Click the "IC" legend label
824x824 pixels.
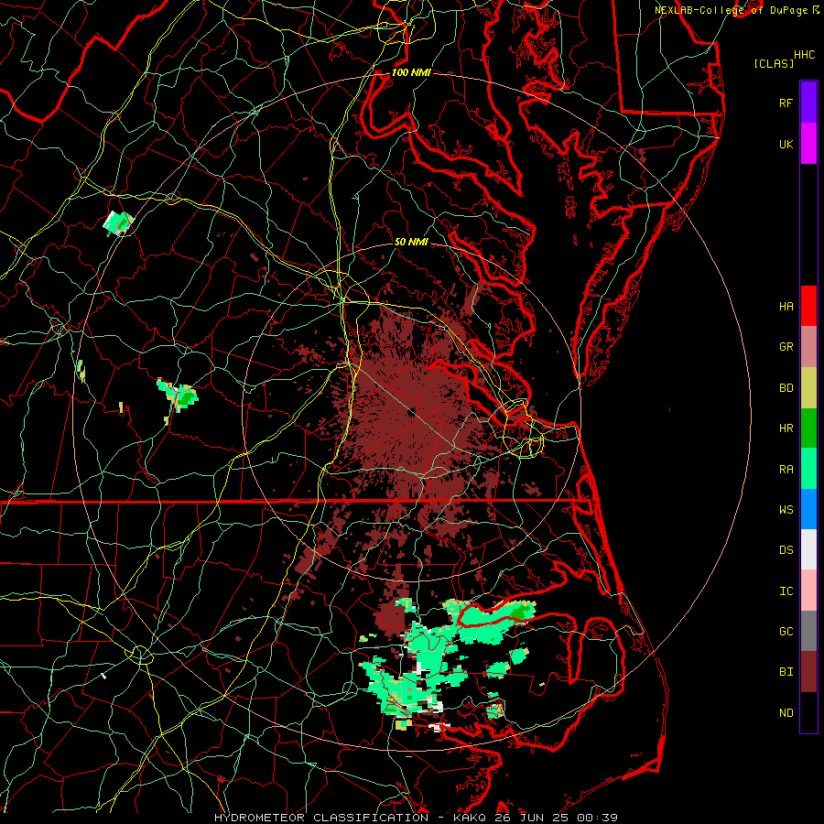(786, 591)
